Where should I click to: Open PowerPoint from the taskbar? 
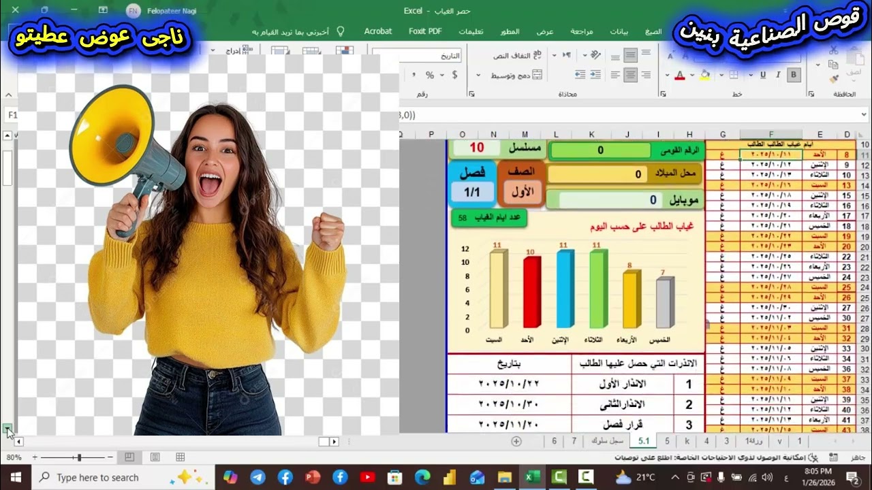313,477
